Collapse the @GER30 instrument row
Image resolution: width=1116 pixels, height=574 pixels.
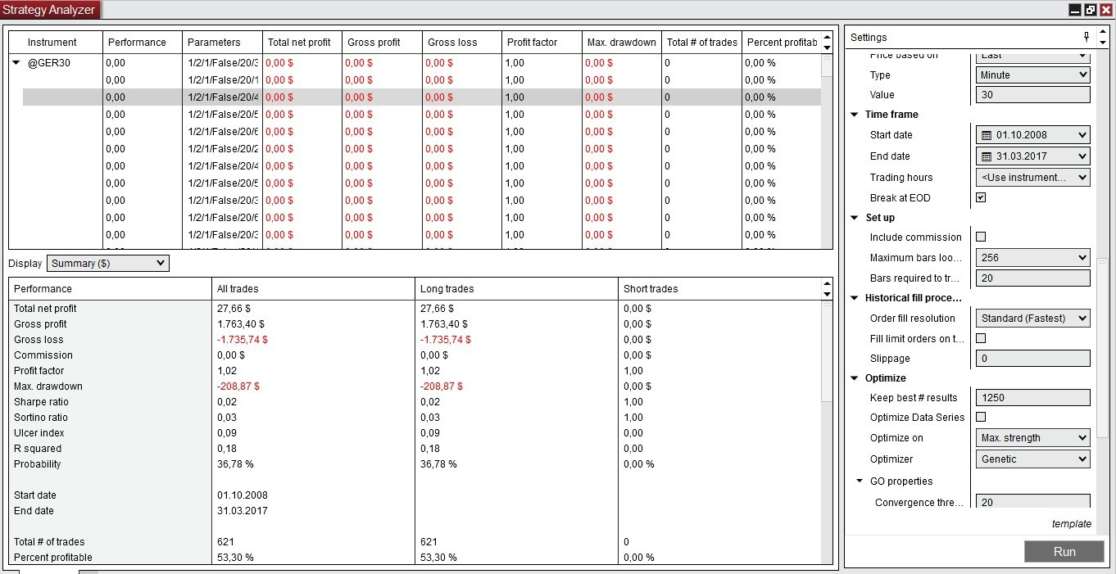point(16,62)
